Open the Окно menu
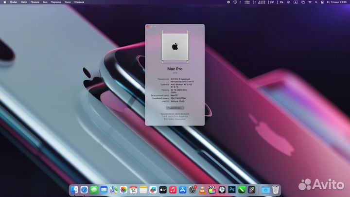Viewport: 350px width, 197px height. coord(68,2)
